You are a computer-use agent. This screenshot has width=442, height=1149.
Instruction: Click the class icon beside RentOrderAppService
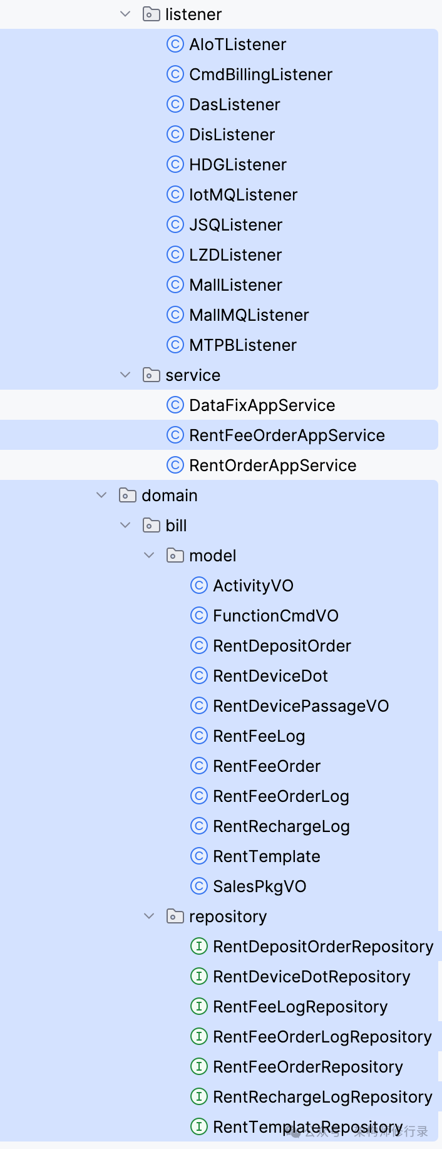tap(175, 465)
